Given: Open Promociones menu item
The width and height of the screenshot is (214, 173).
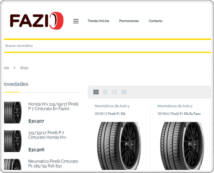Looking at the screenshot, I should pyautogui.click(x=129, y=21).
